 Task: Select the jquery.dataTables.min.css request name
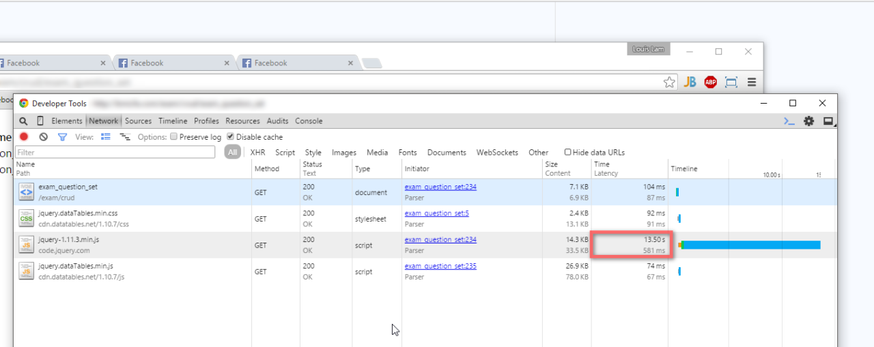(78, 213)
